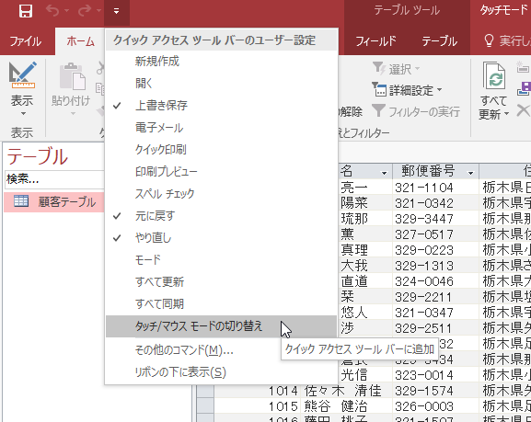Enable スペル チェック in Quick Access menu
Screen dimensions: 531x422
(x=222, y=194)
